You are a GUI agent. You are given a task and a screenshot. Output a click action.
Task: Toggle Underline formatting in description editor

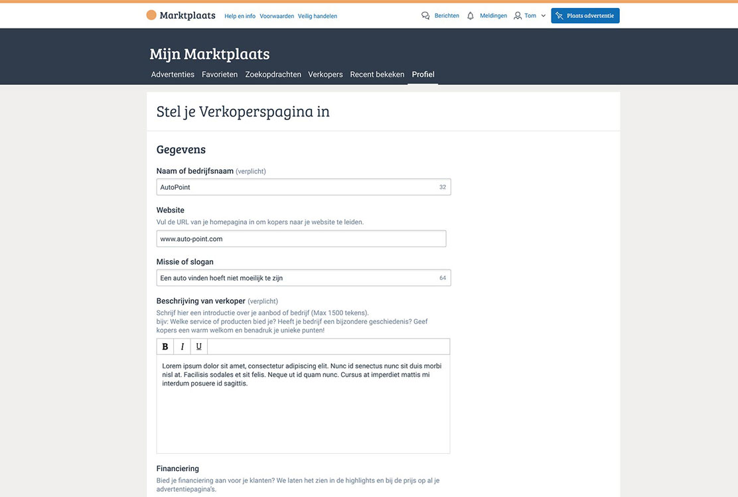point(198,346)
